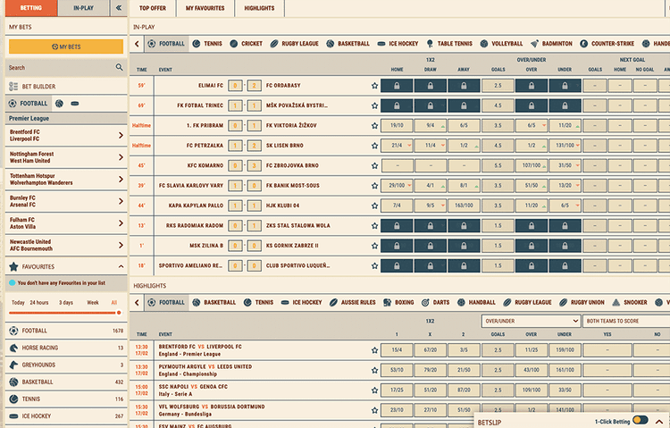The width and height of the screenshot is (670, 428).
Task: Favourite star for Elimai FC match
Action: click(374, 86)
